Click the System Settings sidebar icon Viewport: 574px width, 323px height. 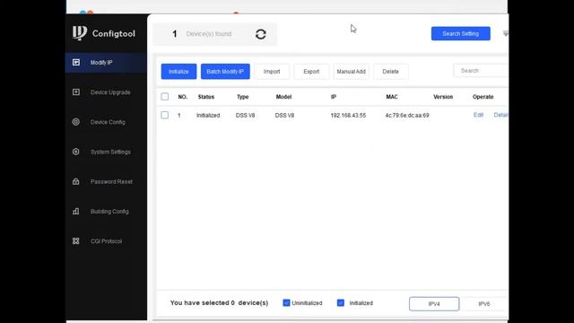[75, 152]
